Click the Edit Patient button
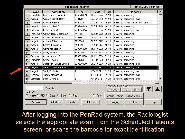The image size is (185, 139). 91,102
